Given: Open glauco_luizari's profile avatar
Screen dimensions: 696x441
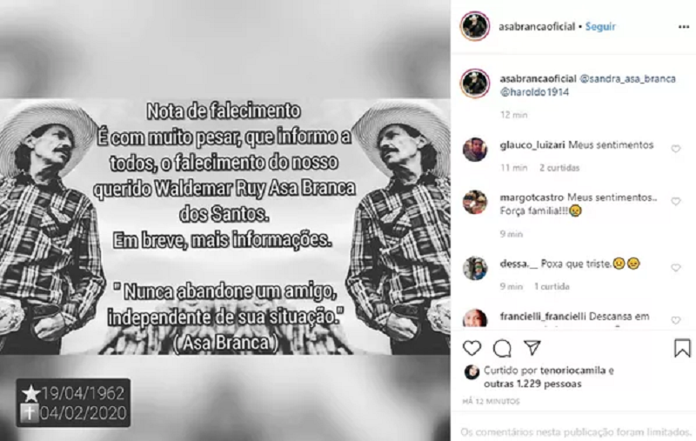Looking at the screenshot, I should pyautogui.click(x=475, y=150).
